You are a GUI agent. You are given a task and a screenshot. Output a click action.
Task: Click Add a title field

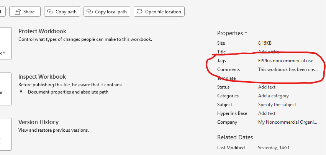(269, 52)
